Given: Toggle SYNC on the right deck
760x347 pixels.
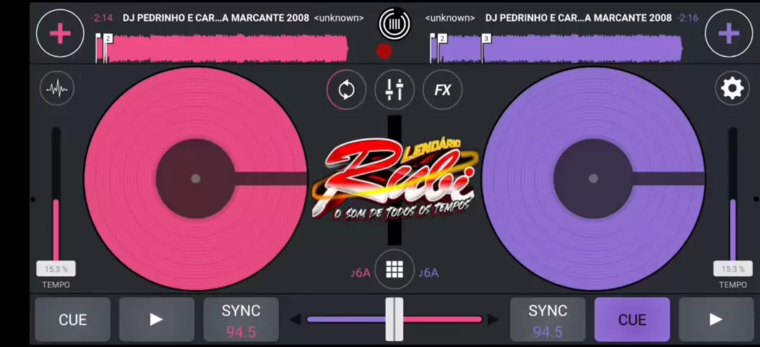Looking at the screenshot, I should click(548, 320).
